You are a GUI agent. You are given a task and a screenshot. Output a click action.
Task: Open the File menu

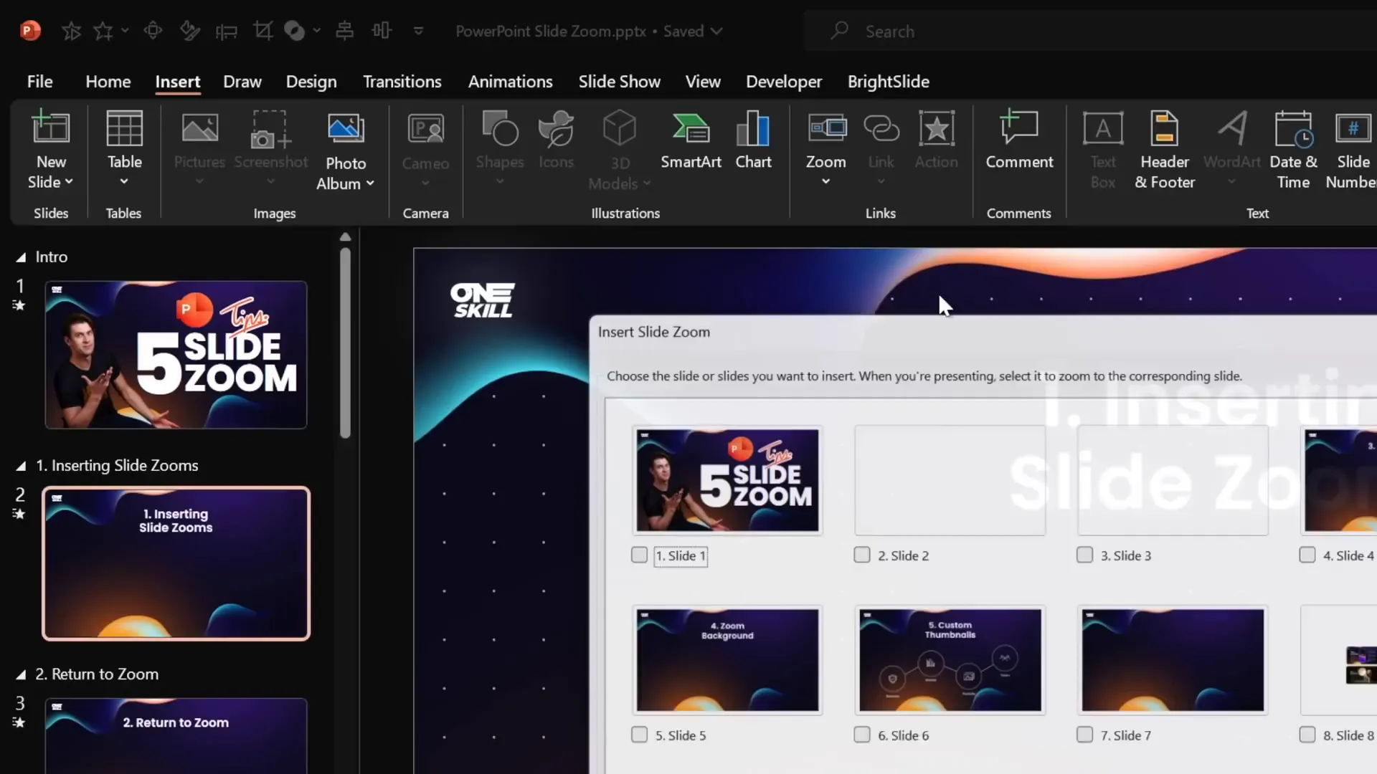pyautogui.click(x=39, y=82)
